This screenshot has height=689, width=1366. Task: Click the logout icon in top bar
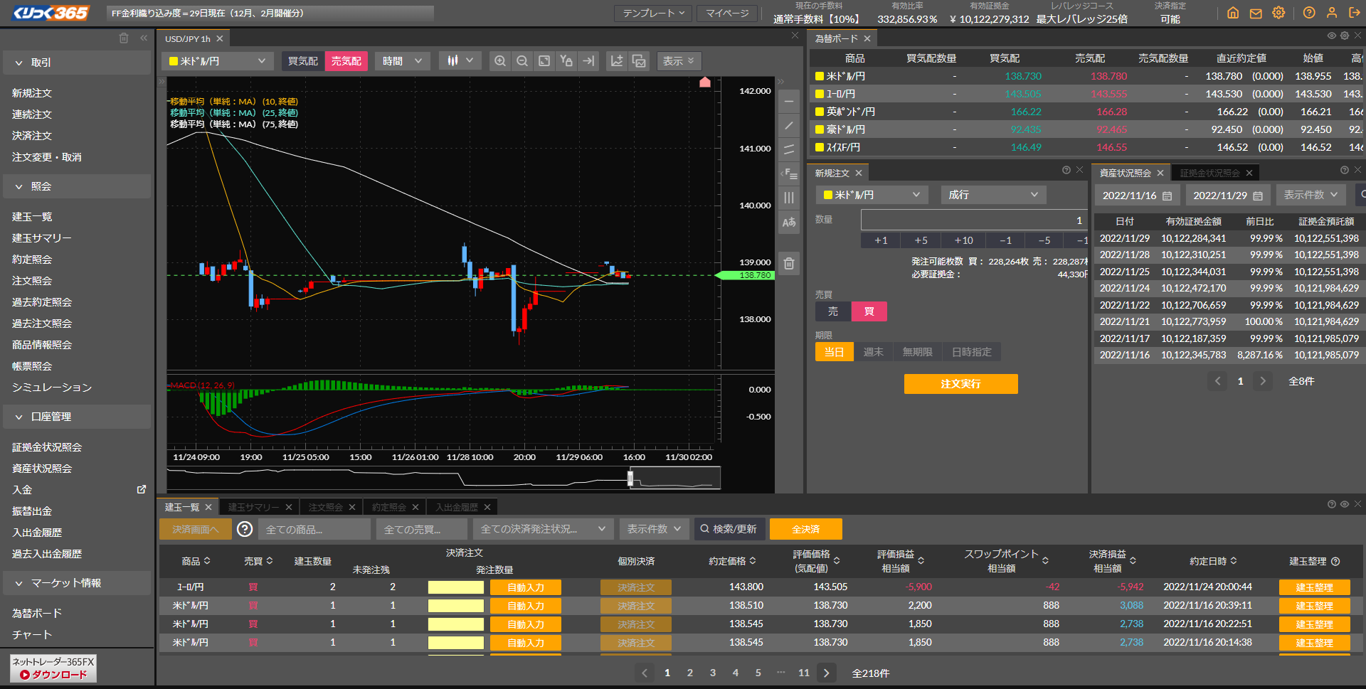tap(1355, 13)
